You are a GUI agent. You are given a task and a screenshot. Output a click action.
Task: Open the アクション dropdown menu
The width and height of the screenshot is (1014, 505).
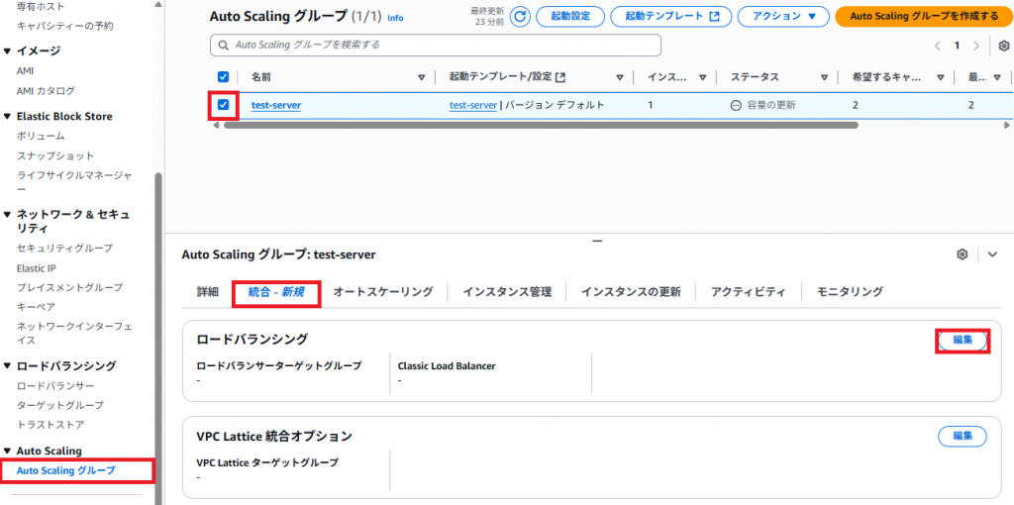[783, 16]
